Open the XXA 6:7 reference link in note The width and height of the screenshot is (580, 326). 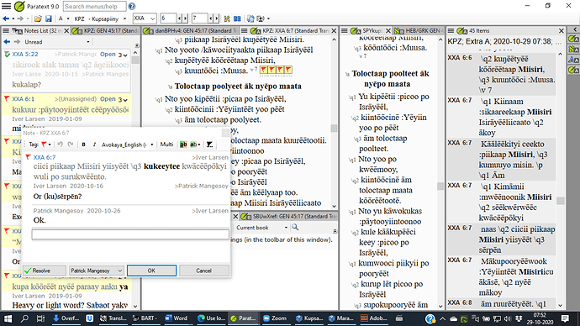click(45, 157)
